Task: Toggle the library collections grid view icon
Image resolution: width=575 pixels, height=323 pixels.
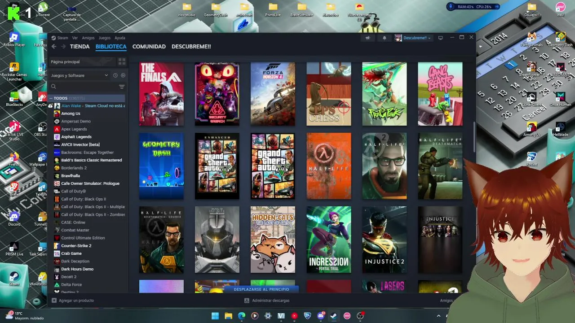Action: (x=122, y=61)
